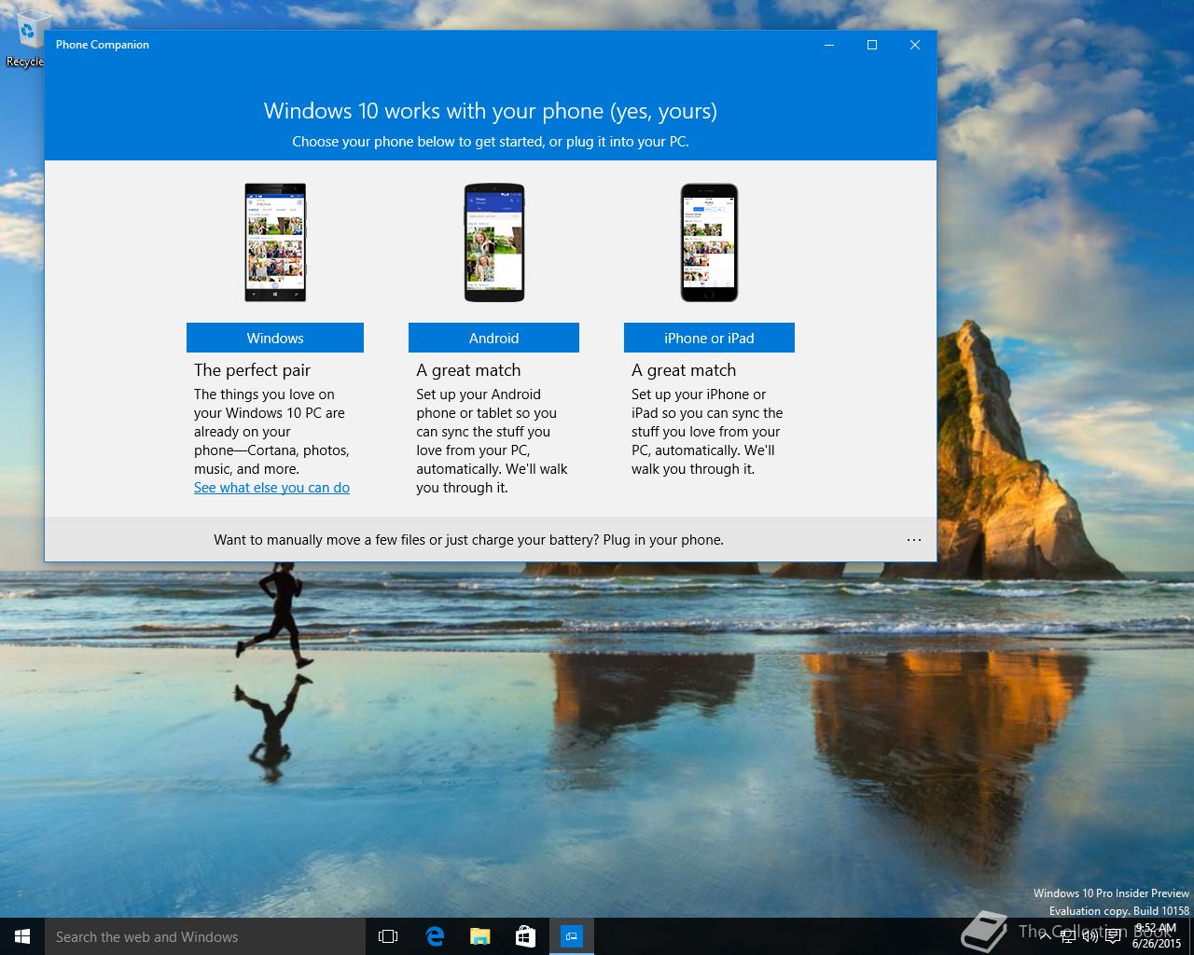Maximize the Phone Companion window
This screenshot has height=955, width=1194.
pyautogui.click(x=872, y=45)
